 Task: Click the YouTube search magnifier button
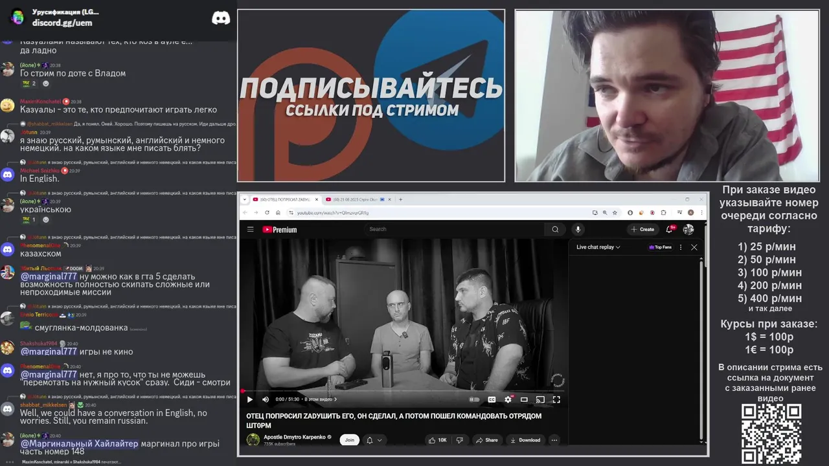(555, 229)
